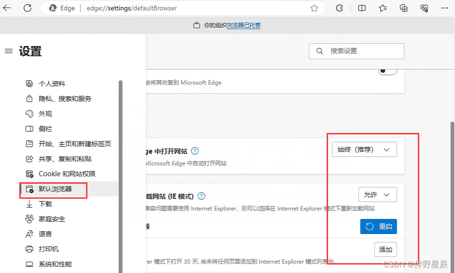This screenshot has height=273, width=455.
Task: Open the Favorites list icon
Action: point(383,8)
